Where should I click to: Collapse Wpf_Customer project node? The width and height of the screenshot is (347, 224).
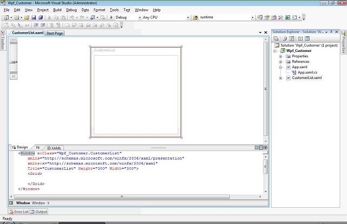tap(275, 51)
